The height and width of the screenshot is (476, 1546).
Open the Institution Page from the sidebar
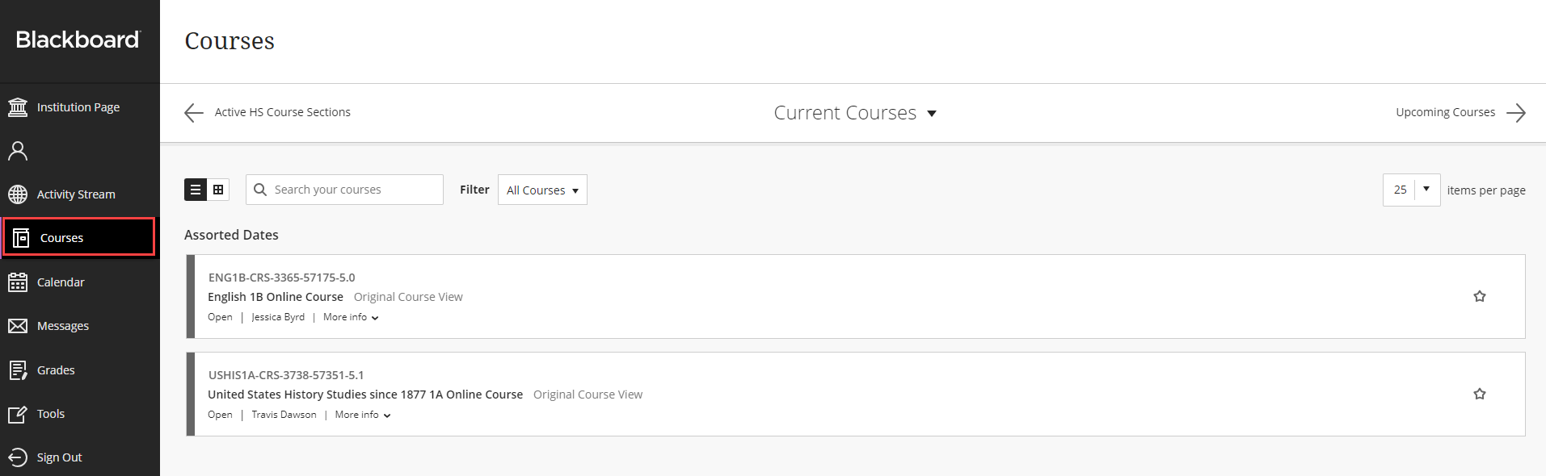tap(78, 106)
